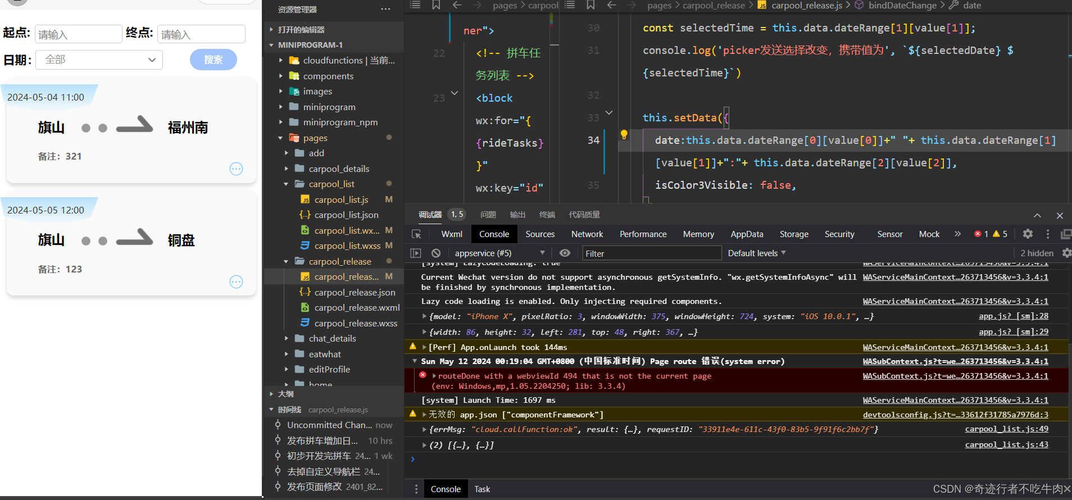The height and width of the screenshot is (500, 1072).
Task: Open the Performance tab
Action: click(x=643, y=234)
